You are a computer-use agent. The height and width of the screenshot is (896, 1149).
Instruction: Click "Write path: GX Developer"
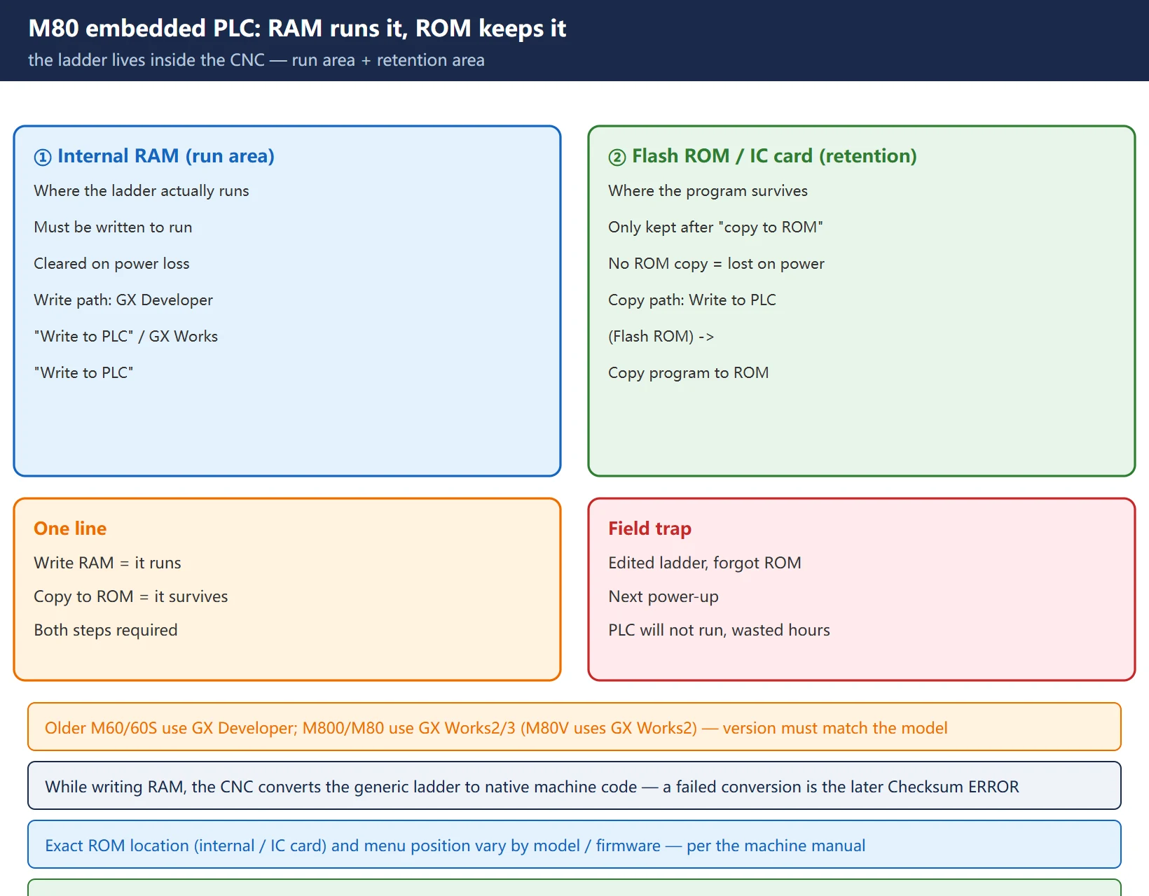pos(123,300)
